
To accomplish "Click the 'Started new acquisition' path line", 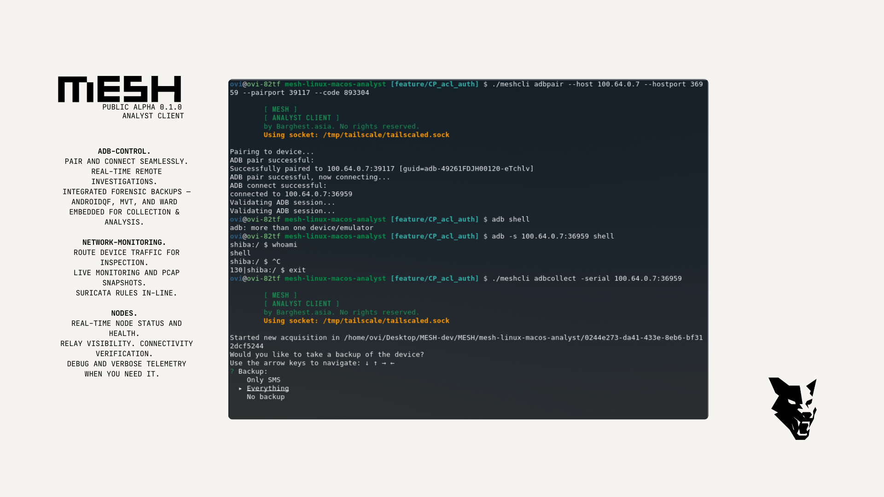I will pos(466,338).
